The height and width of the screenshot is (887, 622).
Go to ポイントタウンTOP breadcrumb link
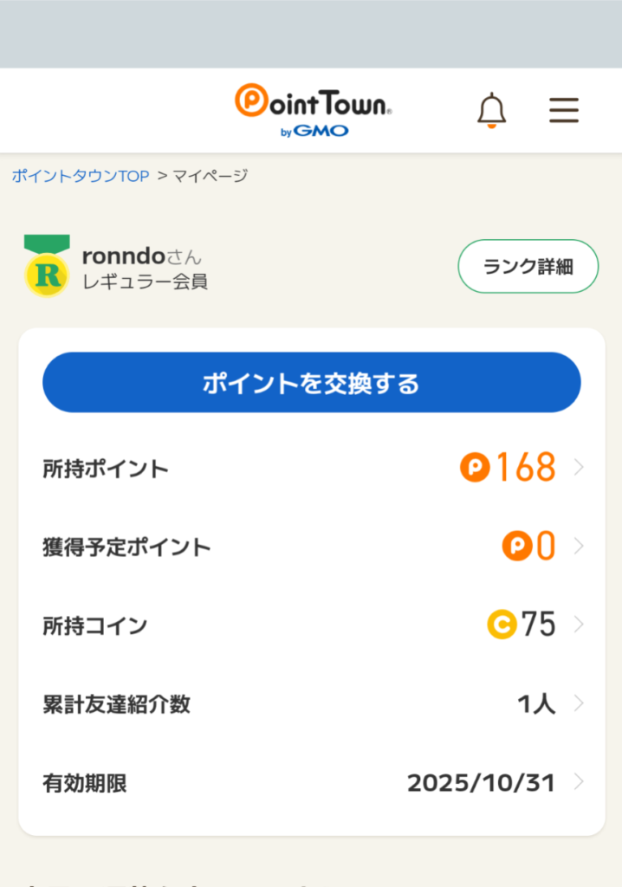click(81, 176)
